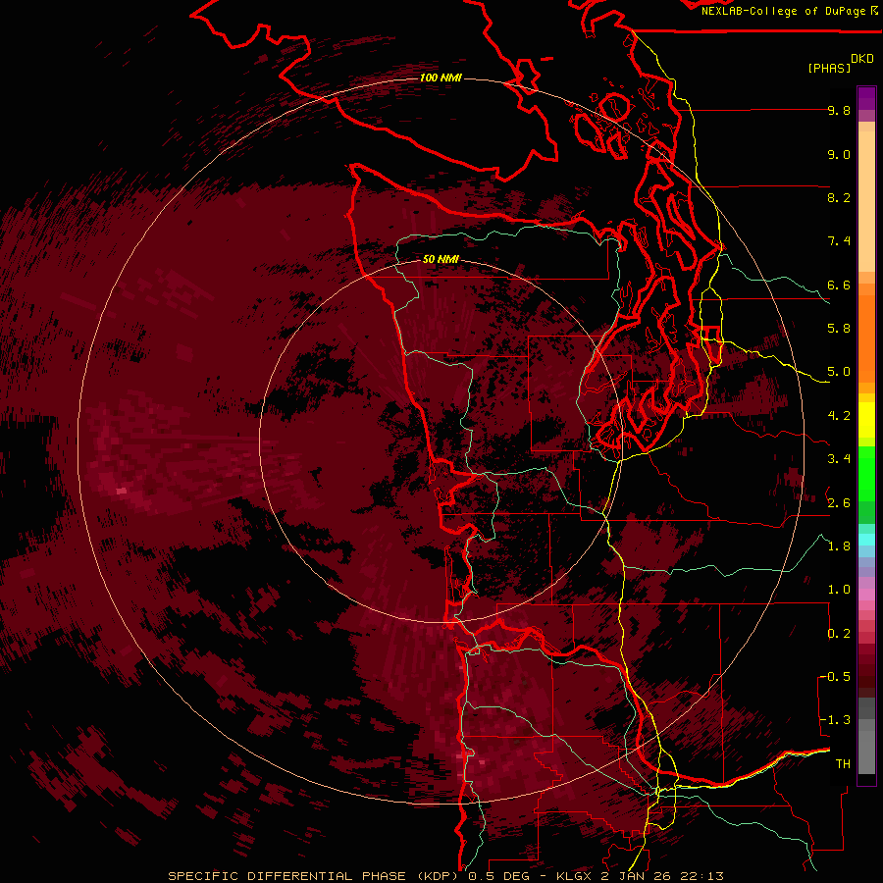Click the TH label at scale bottom

[843, 764]
